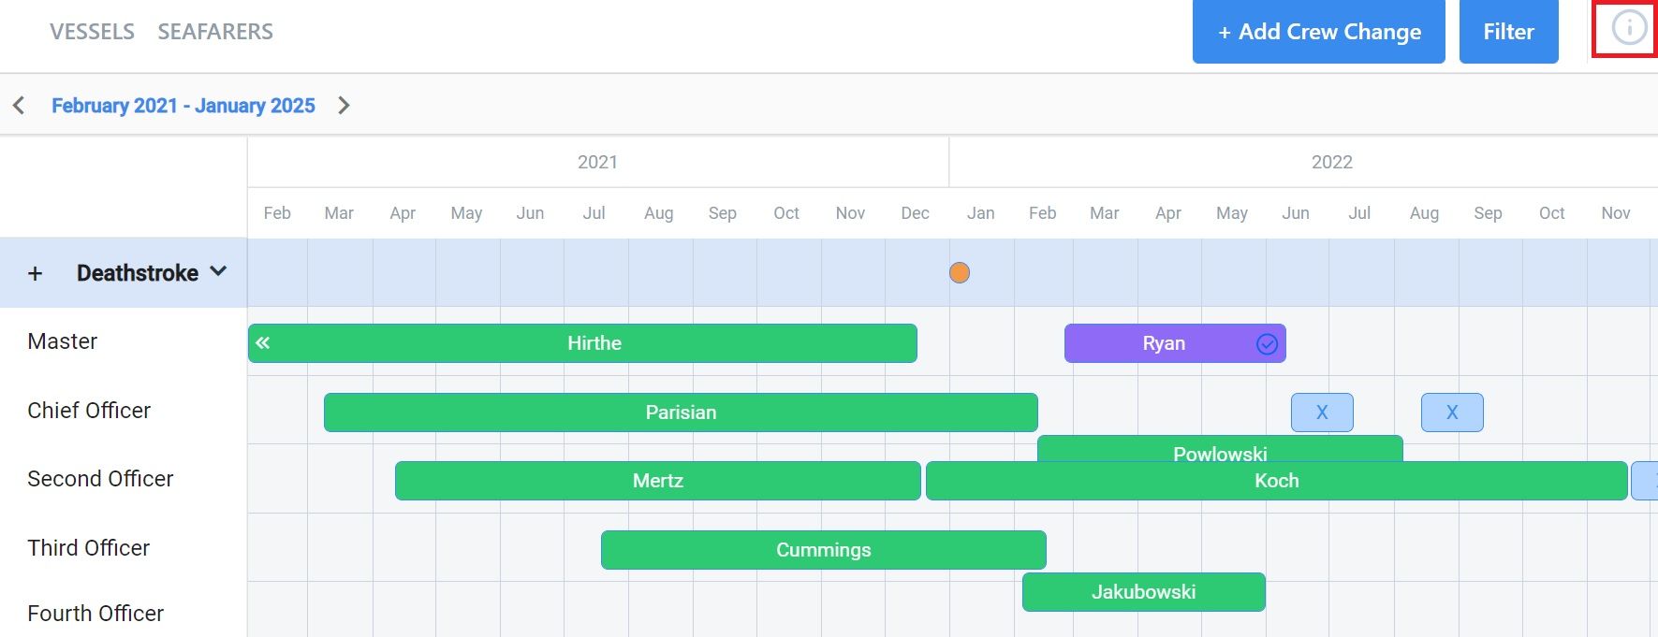The width and height of the screenshot is (1658, 637).
Task: Click the double-arrow on Hirthe bar
Action: [263, 342]
